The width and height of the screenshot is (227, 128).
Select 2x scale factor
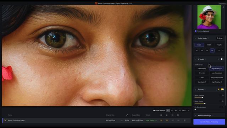click(x=202, y=50)
